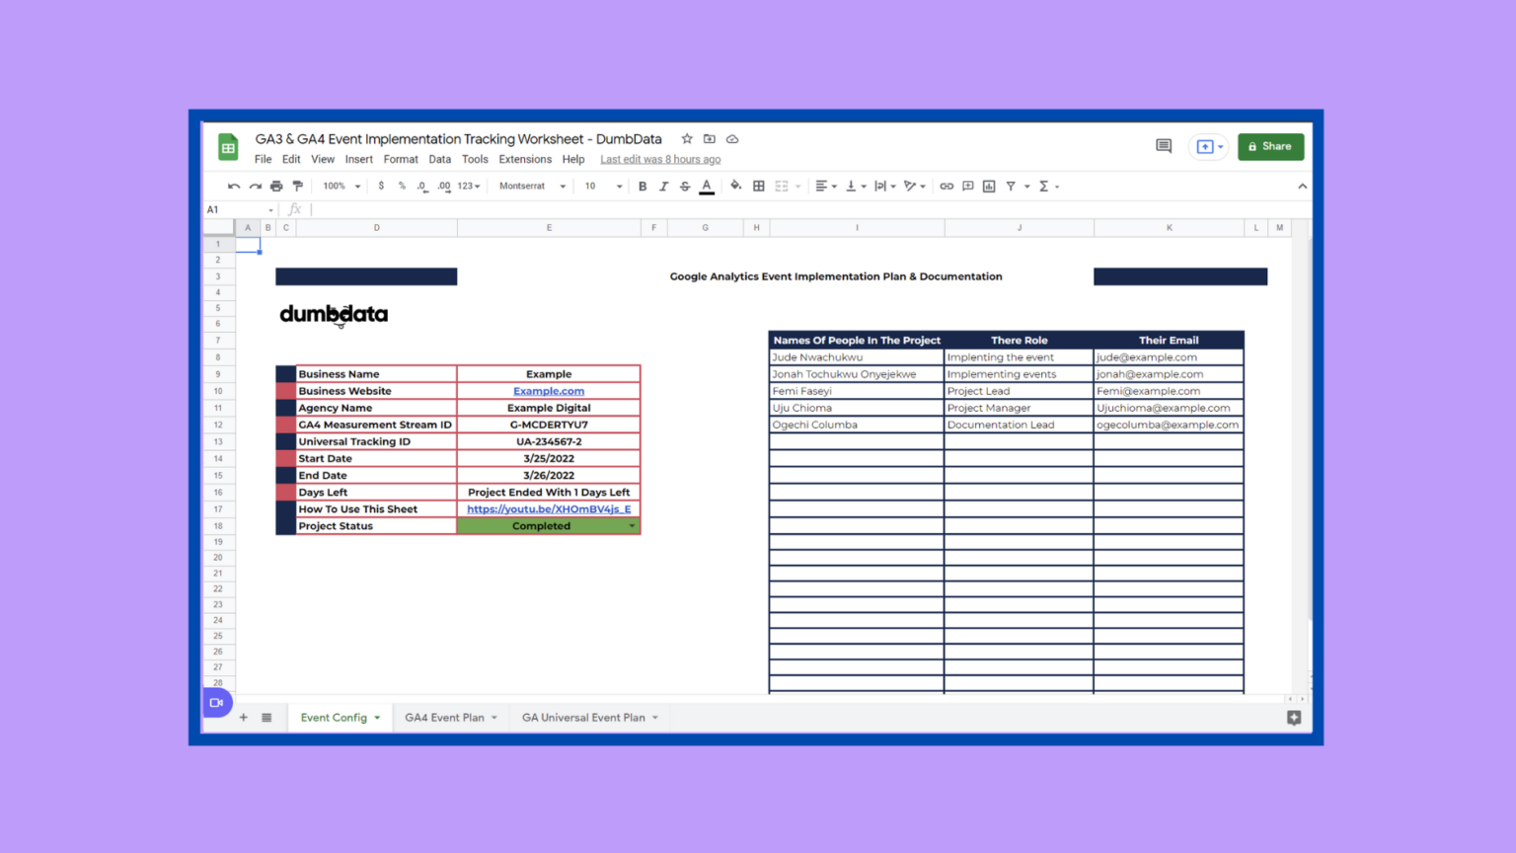Switch to the GA4 Event Plan sheet

[443, 718]
